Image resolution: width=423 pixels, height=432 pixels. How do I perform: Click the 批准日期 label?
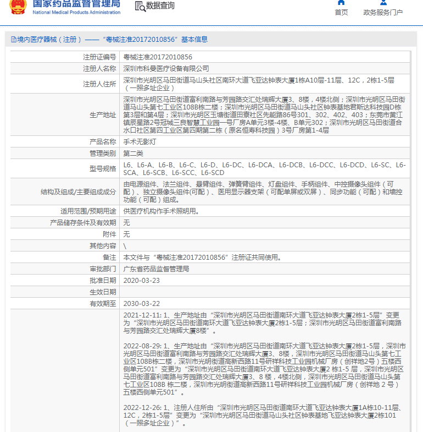[x=103, y=281]
